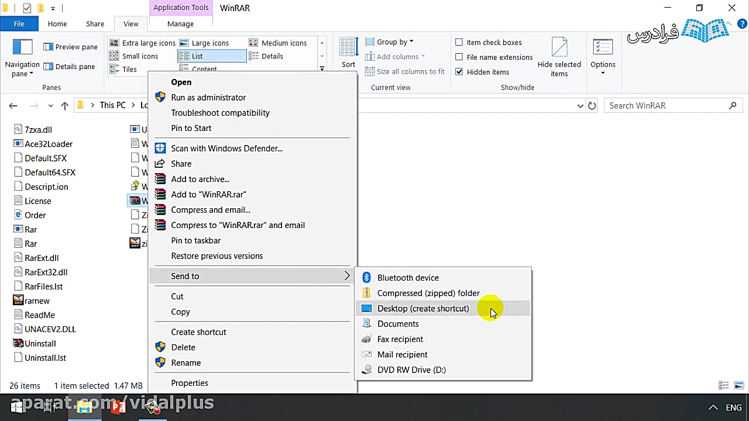
Task: Click the Bluetooth device icon
Action: pos(366,278)
